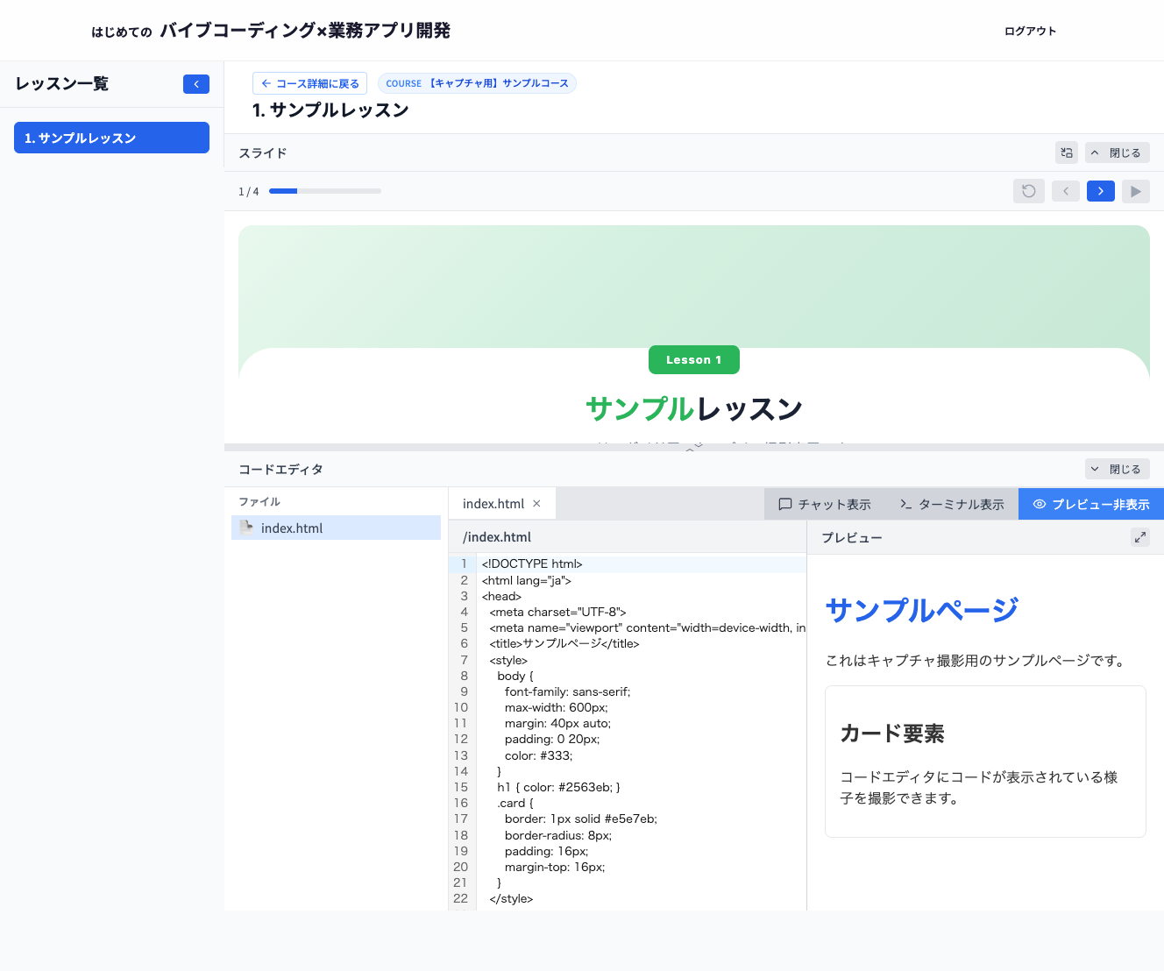Click ログアウト to log out
The image size is (1164, 971).
(x=1031, y=30)
